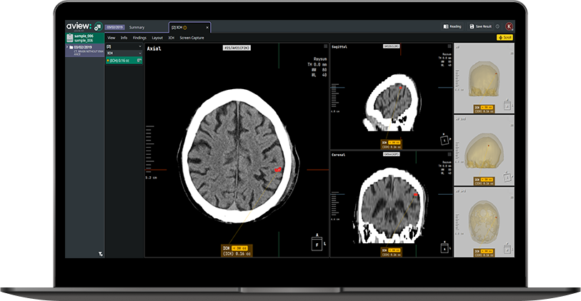581x301 pixels.
Task: Open the ICH dropdown in findings panel
Action: point(140,53)
